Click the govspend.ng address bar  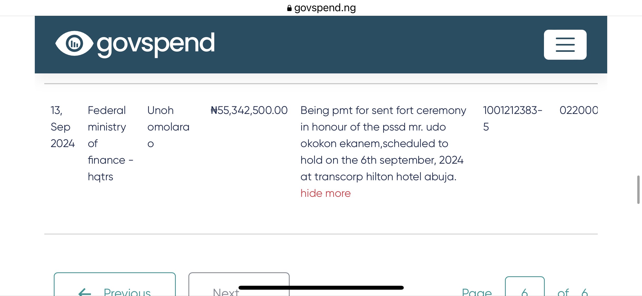[x=321, y=8]
